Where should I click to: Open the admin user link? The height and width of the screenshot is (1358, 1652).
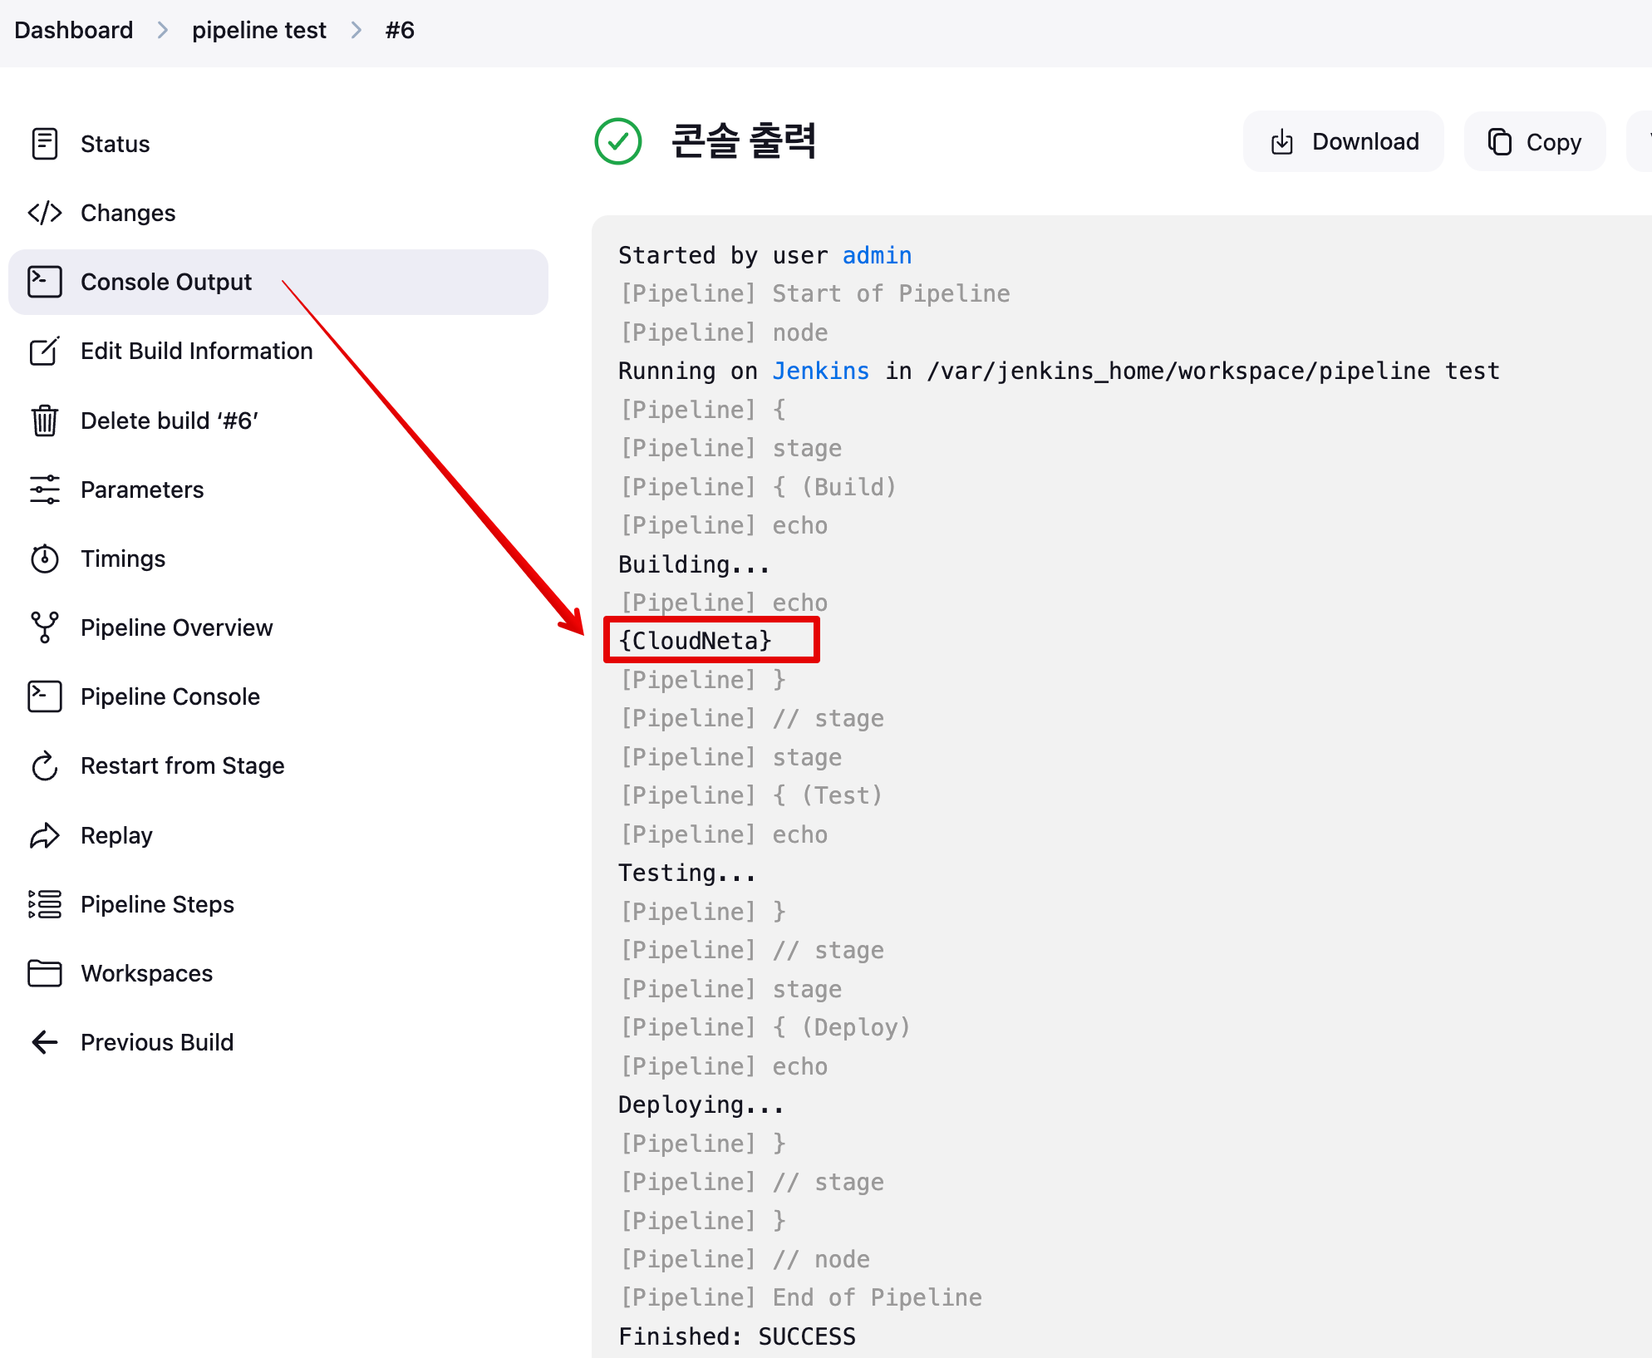[877, 255]
